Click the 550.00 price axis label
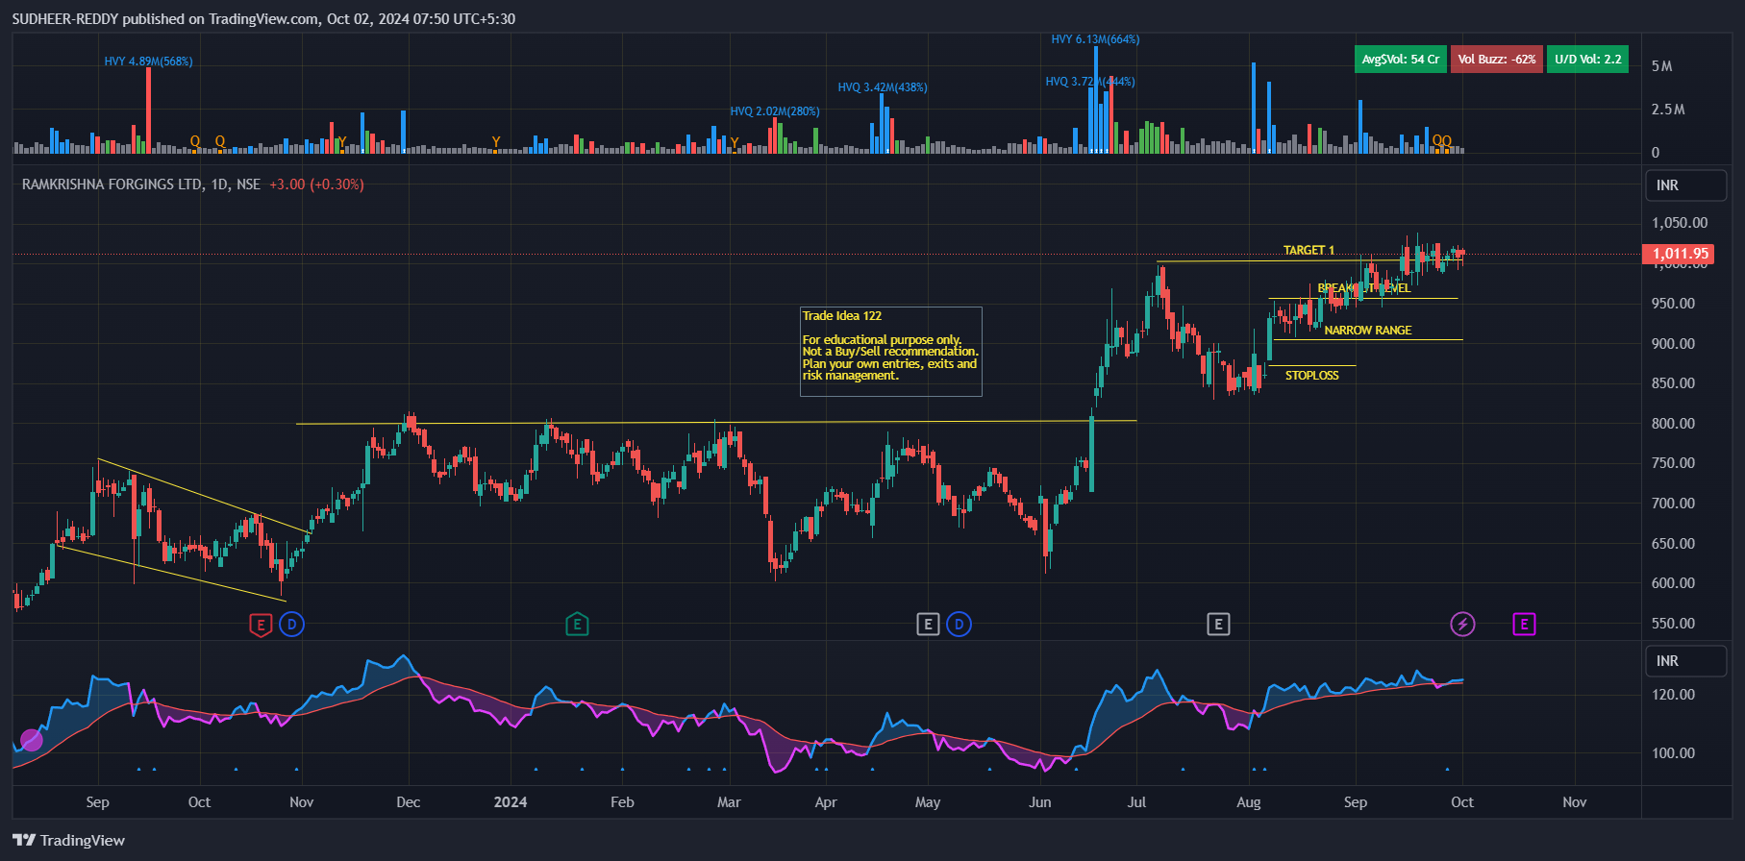1745x861 pixels. 1673,624
